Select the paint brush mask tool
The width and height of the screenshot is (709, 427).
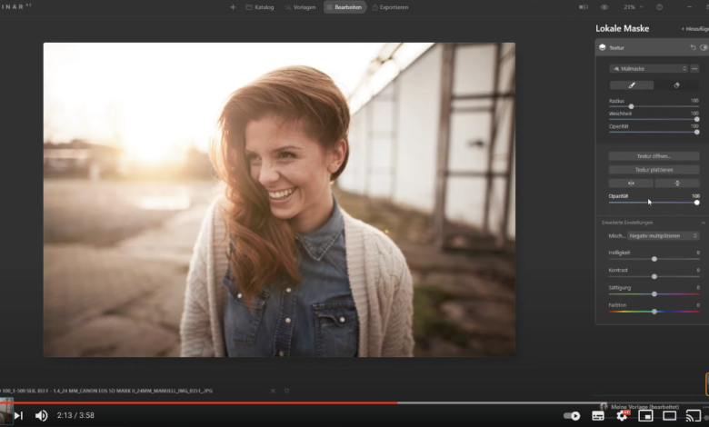(x=631, y=85)
